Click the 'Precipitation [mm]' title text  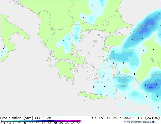point(17,118)
